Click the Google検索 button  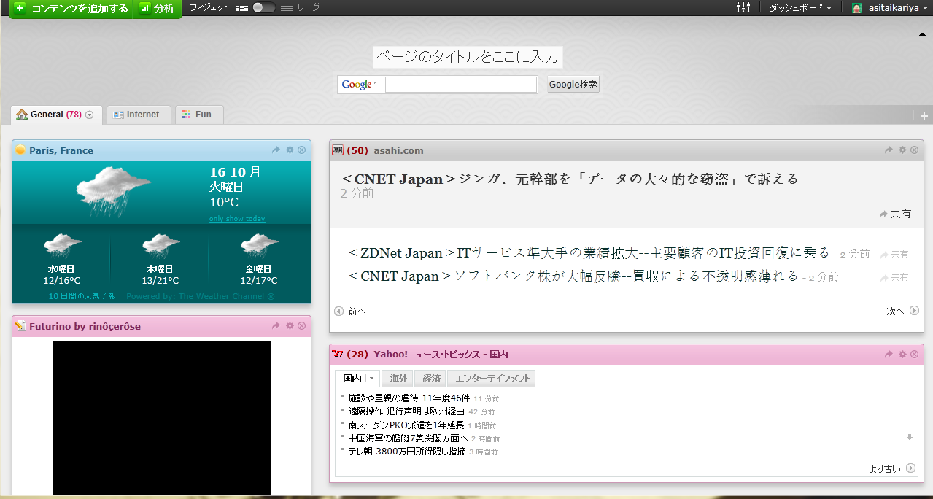tap(573, 85)
